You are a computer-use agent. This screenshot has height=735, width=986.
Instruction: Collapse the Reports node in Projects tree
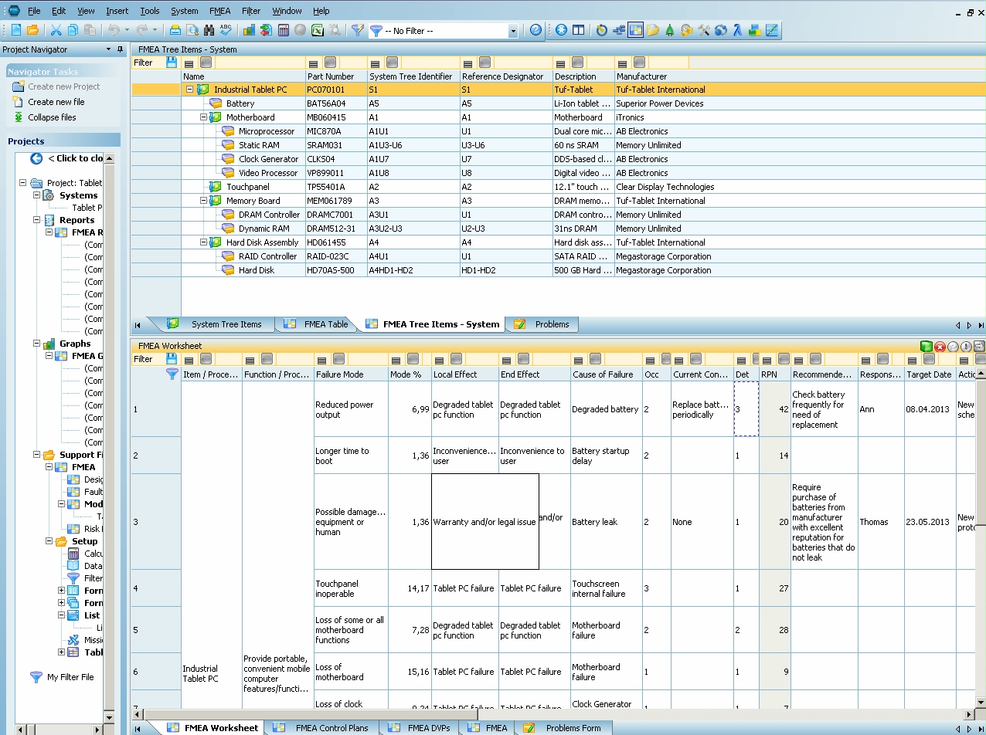(36, 220)
